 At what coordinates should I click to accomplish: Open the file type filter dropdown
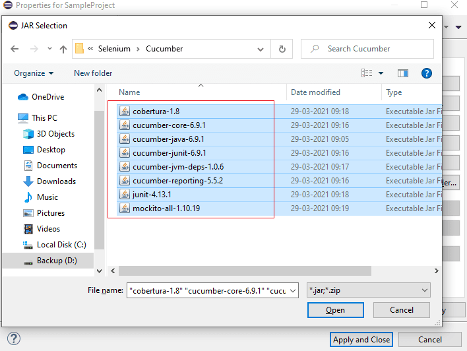point(368,290)
